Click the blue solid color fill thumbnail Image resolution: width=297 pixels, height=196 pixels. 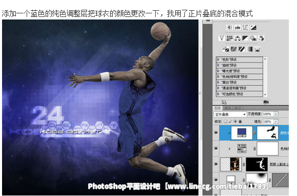(242, 133)
